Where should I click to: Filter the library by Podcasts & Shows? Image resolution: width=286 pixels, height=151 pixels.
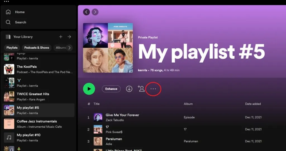click(x=37, y=48)
